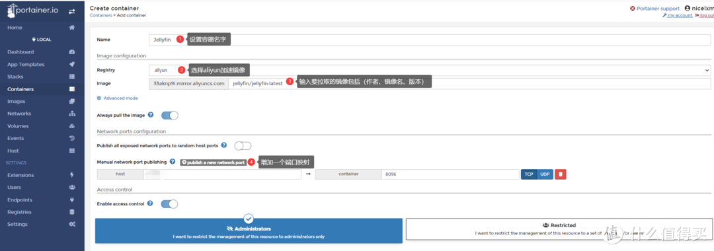Click the Name input field with Jellyfin

point(430,40)
